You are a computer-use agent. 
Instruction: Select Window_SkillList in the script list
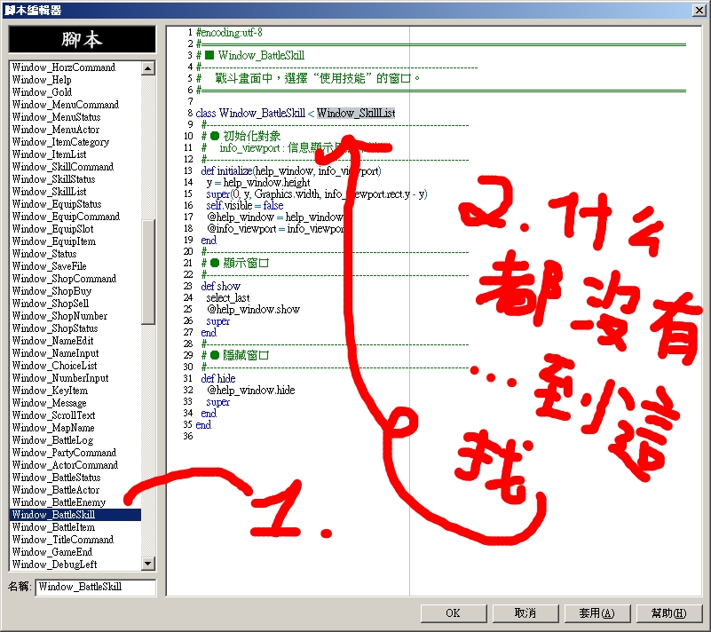click(75, 192)
